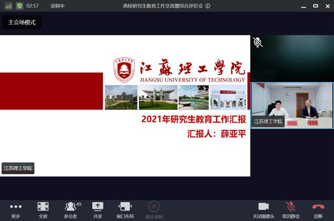Open the 窗口布局 window layout options

pos(125,210)
